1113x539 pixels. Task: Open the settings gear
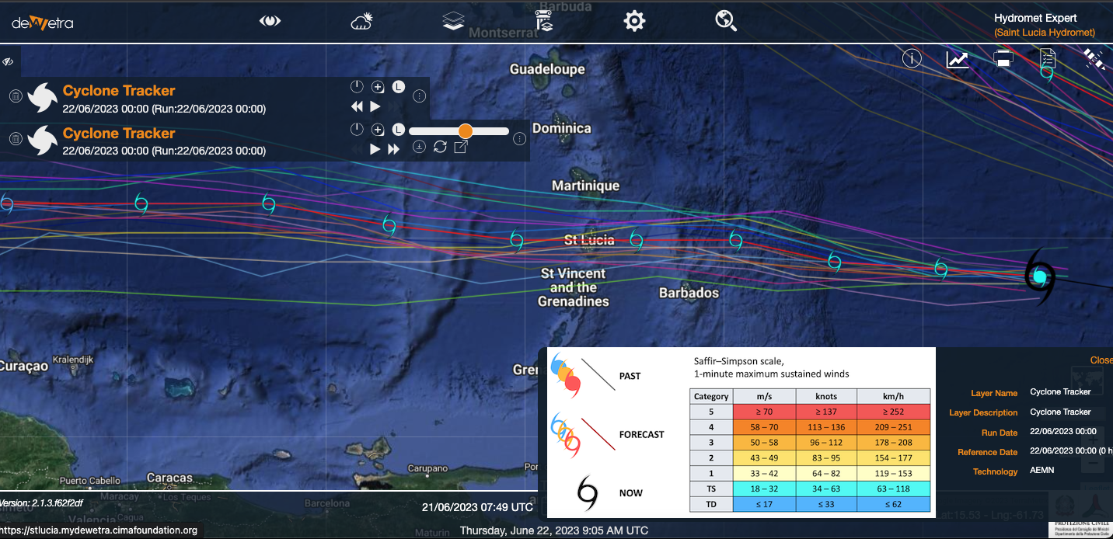(635, 21)
